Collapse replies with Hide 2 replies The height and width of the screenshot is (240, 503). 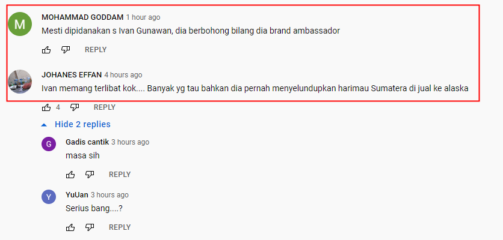pyautogui.click(x=82, y=124)
